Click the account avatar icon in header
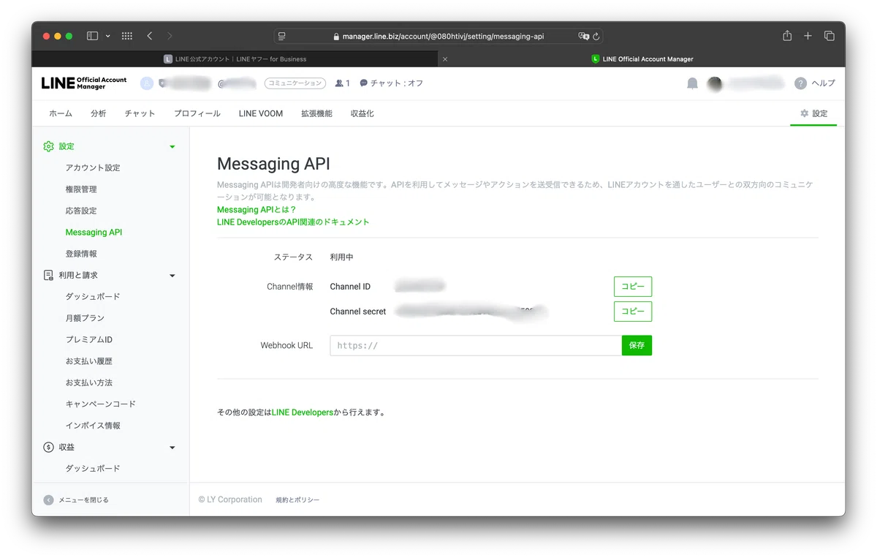This screenshot has height=558, width=877. (x=147, y=83)
